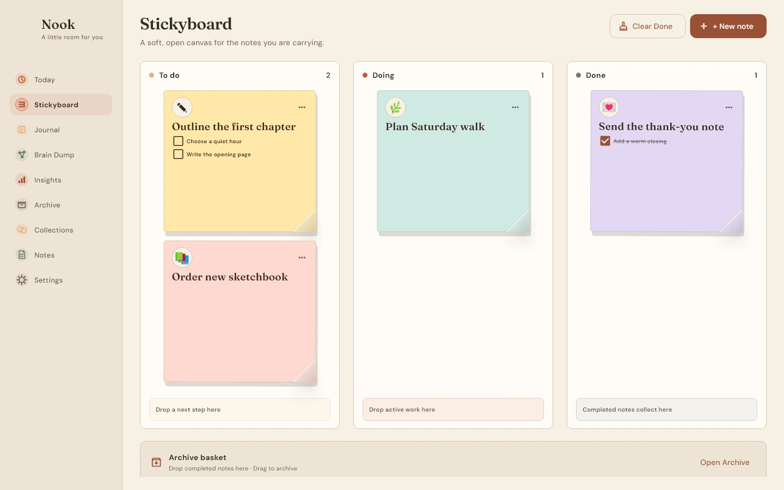The height and width of the screenshot is (490, 784).
Task: Open Settings from the sidebar
Action: point(61,280)
